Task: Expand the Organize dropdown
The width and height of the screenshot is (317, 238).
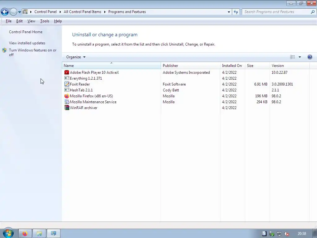Action: pyautogui.click(x=76, y=57)
